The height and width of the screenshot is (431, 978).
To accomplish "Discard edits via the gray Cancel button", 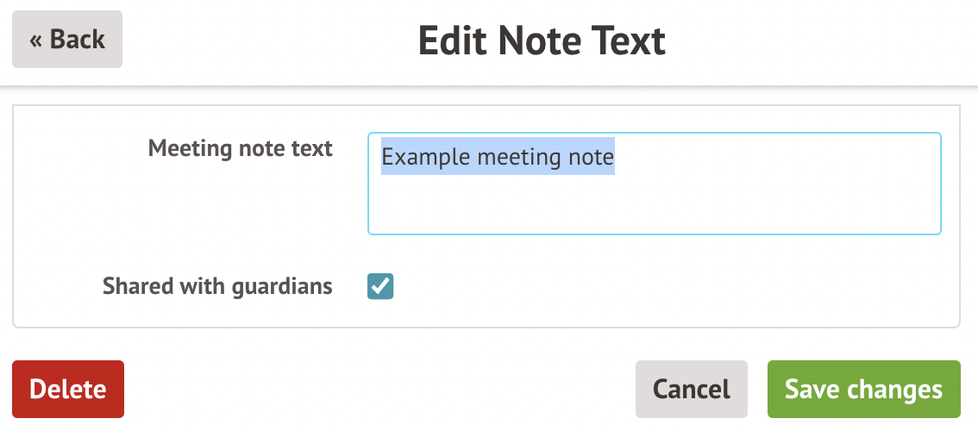I will 691,389.
